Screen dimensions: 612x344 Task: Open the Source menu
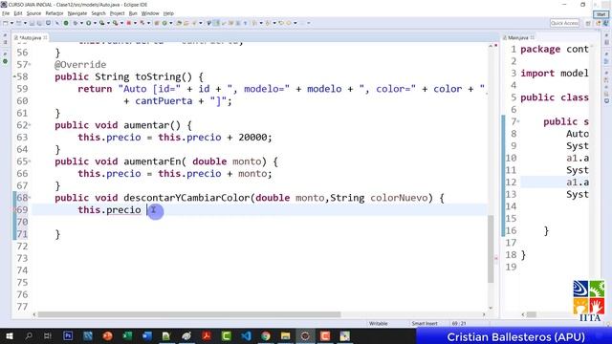(33, 13)
